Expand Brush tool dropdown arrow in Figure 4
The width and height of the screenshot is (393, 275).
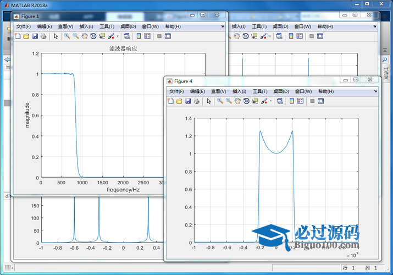tap(270, 101)
